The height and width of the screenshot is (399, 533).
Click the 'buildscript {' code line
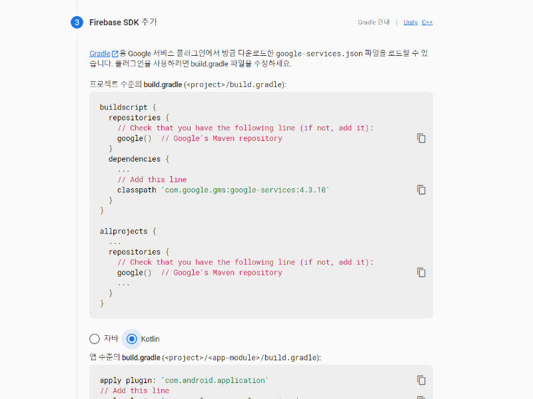click(128, 107)
